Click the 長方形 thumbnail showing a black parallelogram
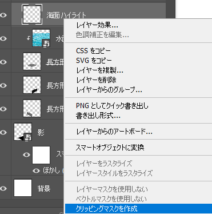212x214 pixels. 32,85
